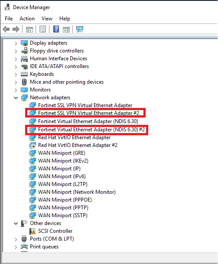Viewport: 218px width, 264px height.
Task: Click the Monitors category icon
Action: point(24,90)
